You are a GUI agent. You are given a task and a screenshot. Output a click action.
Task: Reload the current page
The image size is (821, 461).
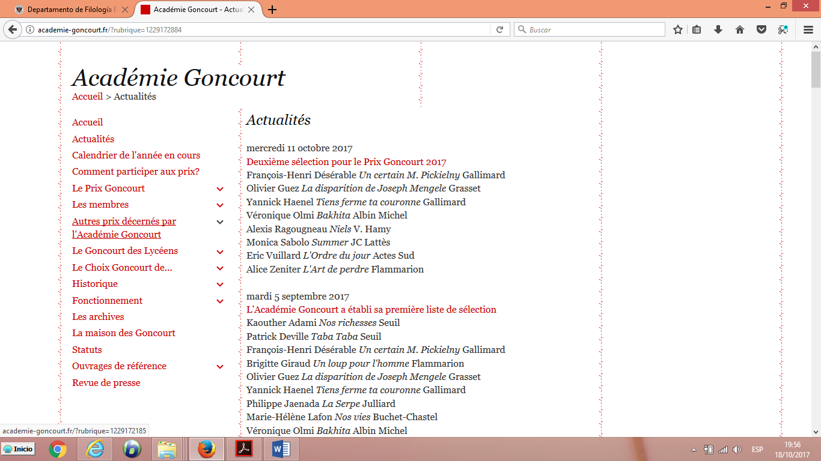[x=499, y=29]
